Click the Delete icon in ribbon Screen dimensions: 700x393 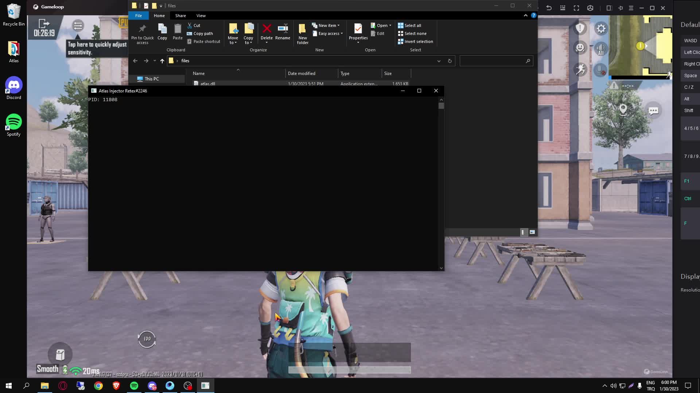coord(267,33)
